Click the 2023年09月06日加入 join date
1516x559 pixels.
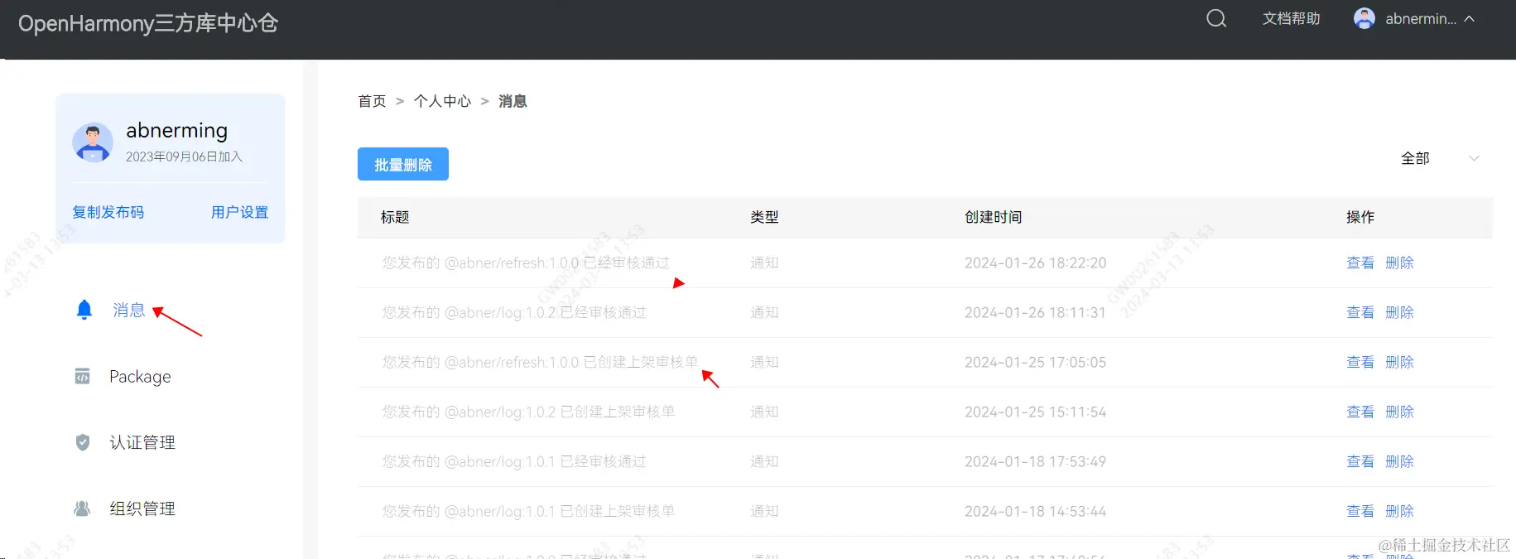(184, 157)
